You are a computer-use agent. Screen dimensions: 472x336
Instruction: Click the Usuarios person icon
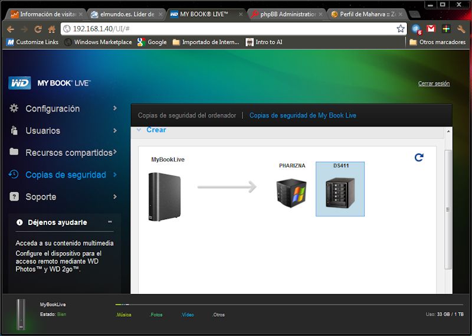(x=14, y=130)
